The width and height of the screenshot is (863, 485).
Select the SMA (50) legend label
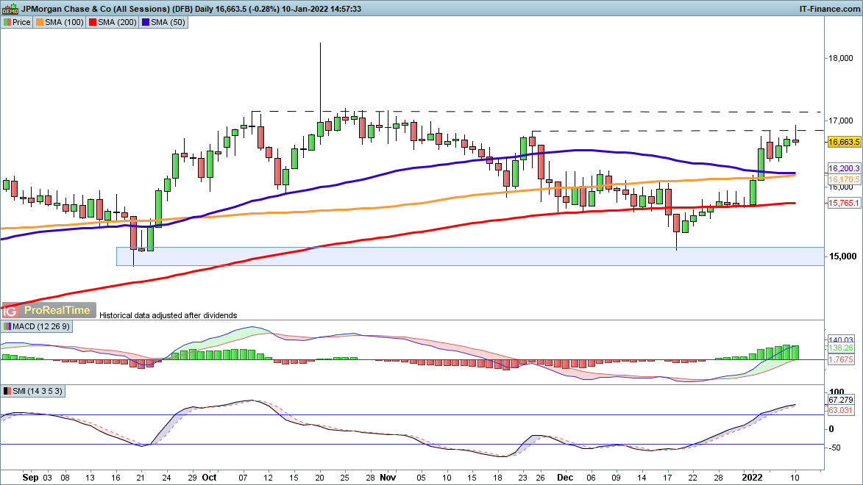tap(168, 23)
